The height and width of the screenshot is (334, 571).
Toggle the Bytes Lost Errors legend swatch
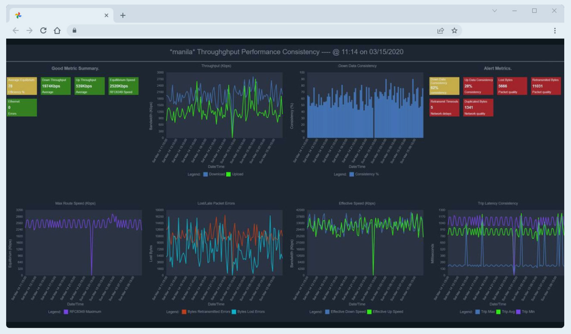(x=234, y=311)
